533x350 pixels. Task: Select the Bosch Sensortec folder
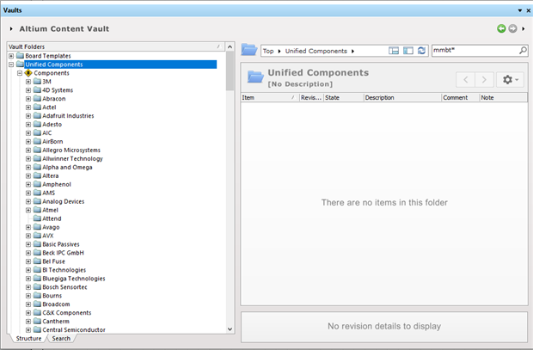point(64,287)
